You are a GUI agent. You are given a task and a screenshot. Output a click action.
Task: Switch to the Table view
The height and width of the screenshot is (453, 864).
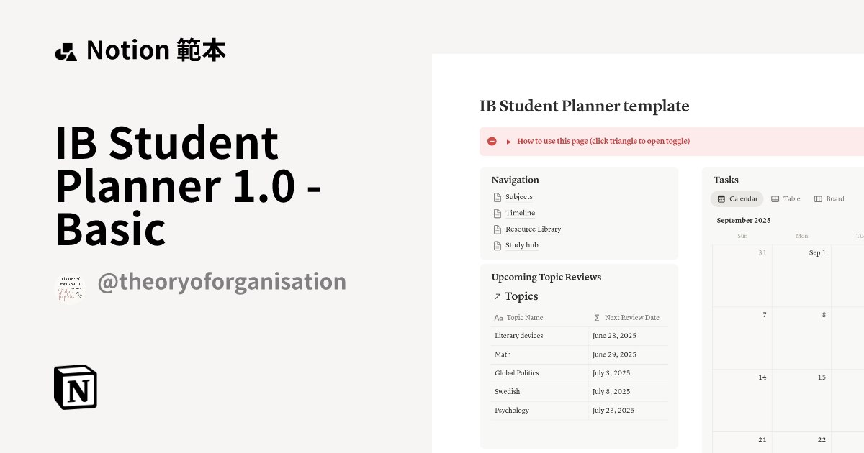click(785, 198)
